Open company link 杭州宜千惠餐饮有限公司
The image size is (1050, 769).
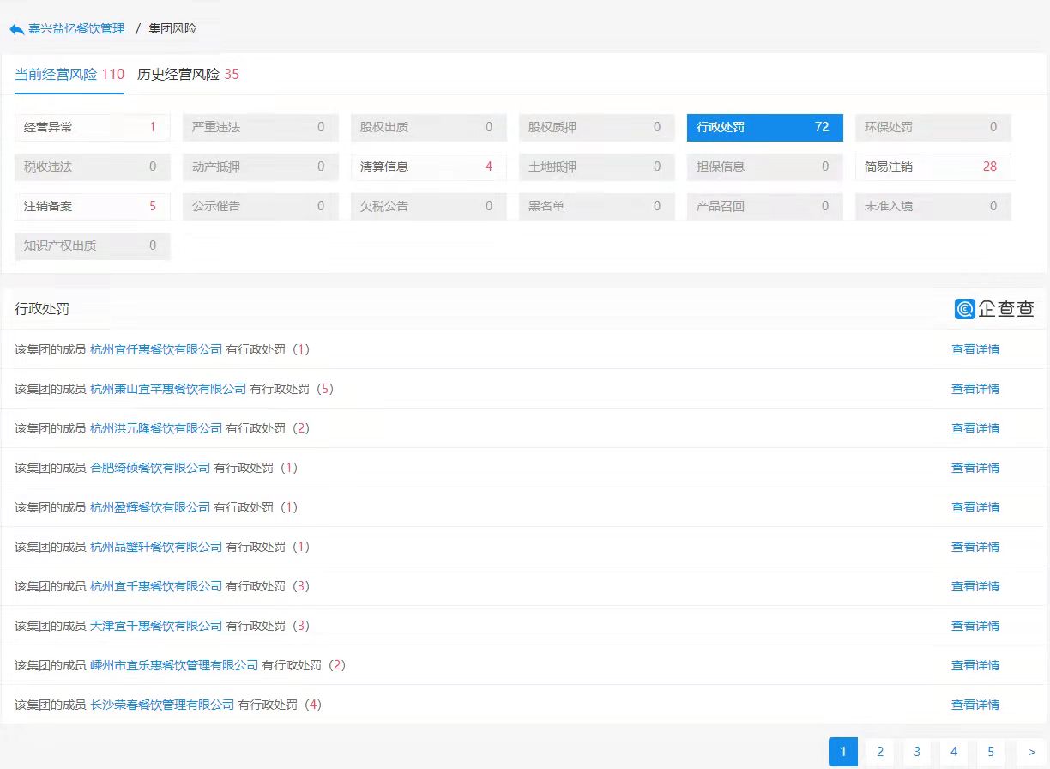pyautogui.click(x=156, y=587)
